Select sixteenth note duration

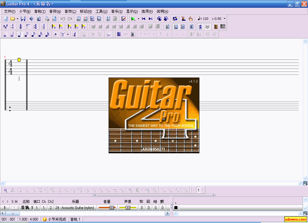(x=33, y=35)
